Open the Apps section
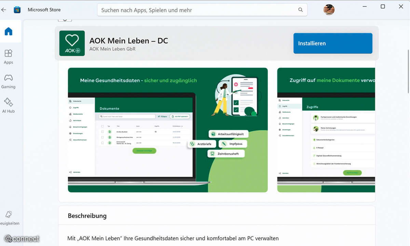Viewport: 410px width, 246px height. click(9, 57)
